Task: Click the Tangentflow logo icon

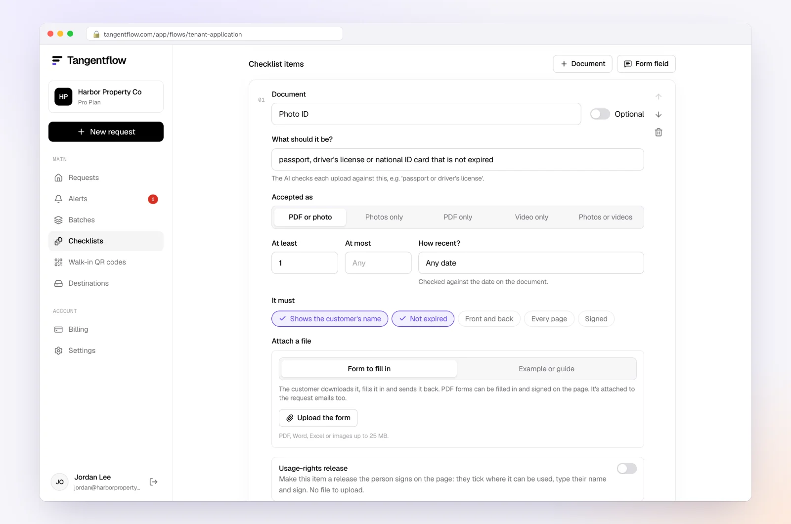Action: (x=57, y=60)
